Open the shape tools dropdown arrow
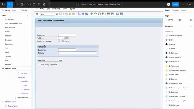 [24, 5]
